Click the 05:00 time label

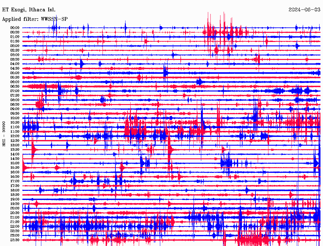coord(15,73)
